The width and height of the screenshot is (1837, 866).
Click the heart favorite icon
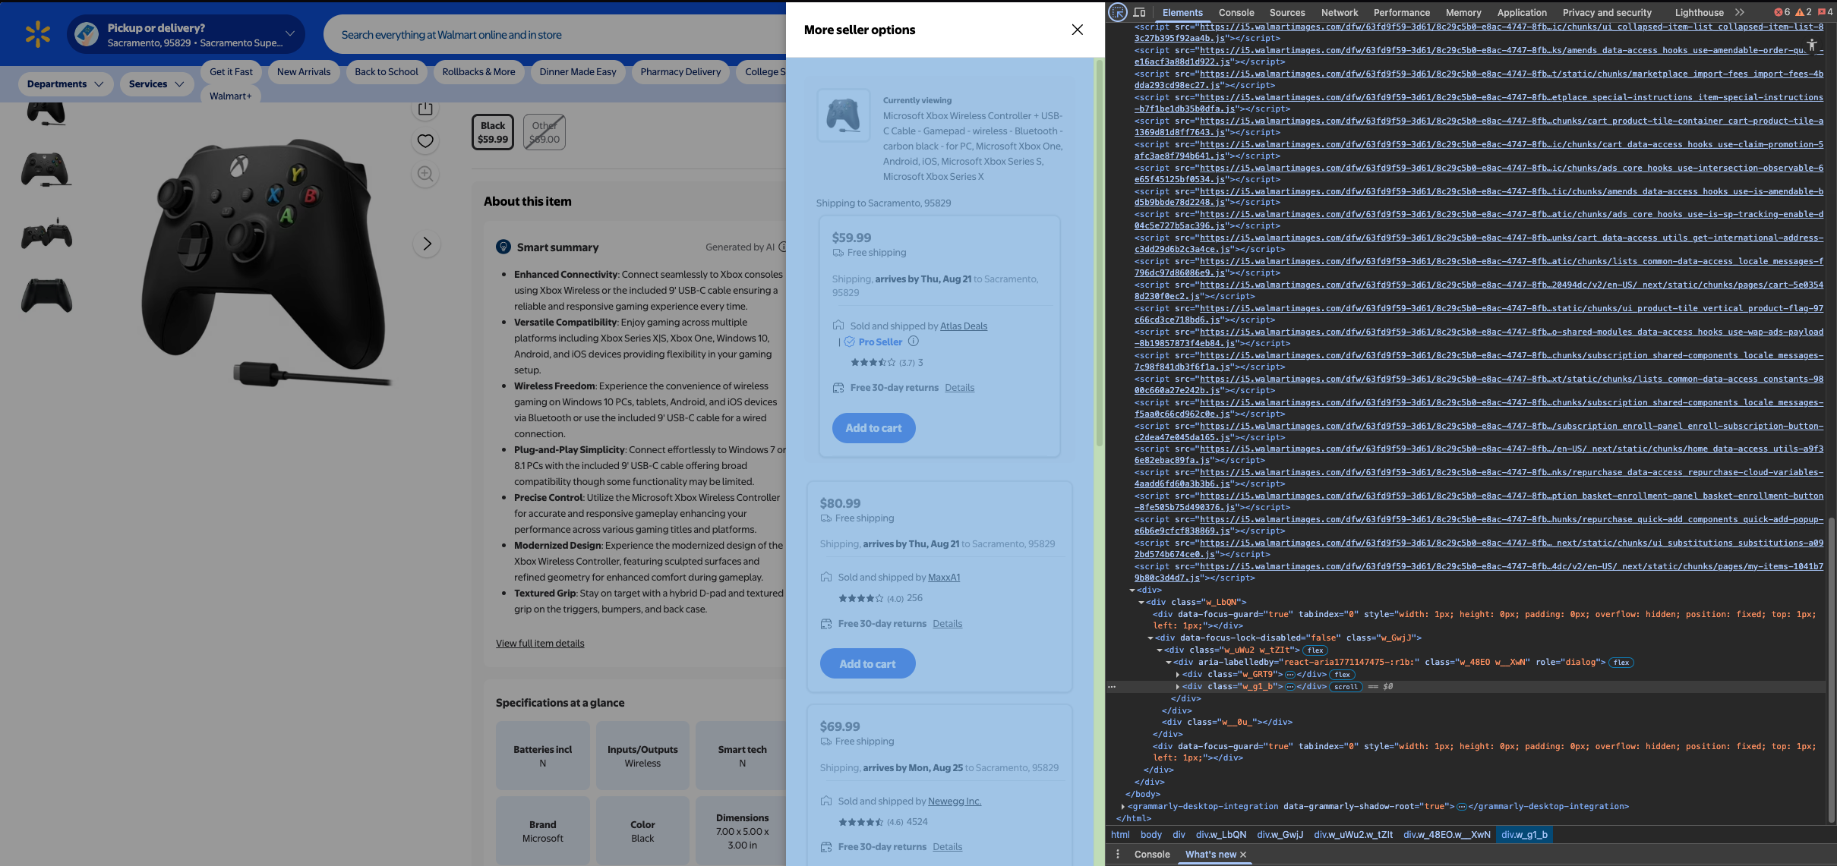[425, 141]
